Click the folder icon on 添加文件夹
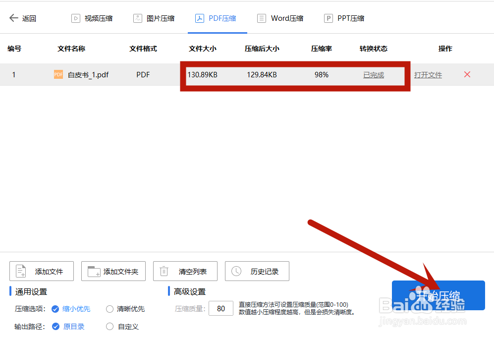494x338 pixels. tap(92, 271)
